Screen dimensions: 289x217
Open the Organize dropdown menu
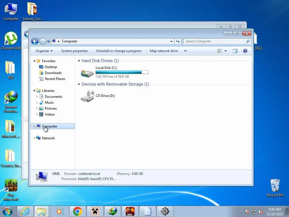pyautogui.click(x=44, y=51)
